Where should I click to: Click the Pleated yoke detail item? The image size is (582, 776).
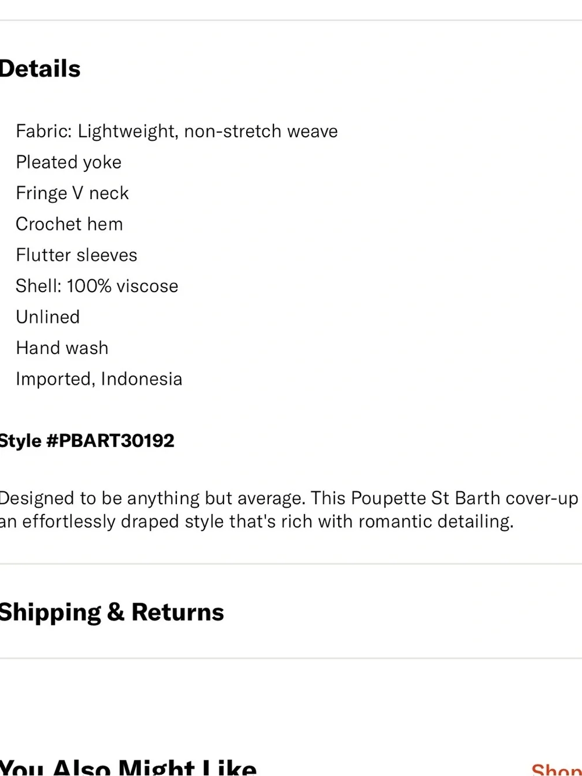pyautogui.click(x=69, y=162)
